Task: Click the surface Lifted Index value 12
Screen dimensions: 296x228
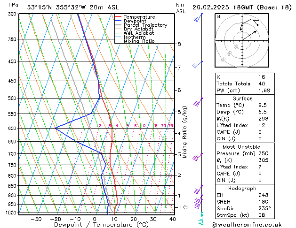Action: pyautogui.click(x=262, y=125)
